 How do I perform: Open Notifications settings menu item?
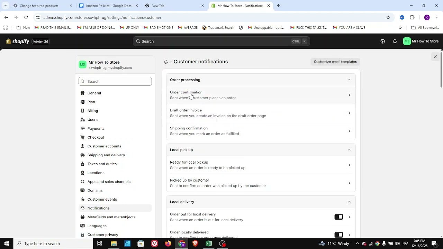(115, 208)
